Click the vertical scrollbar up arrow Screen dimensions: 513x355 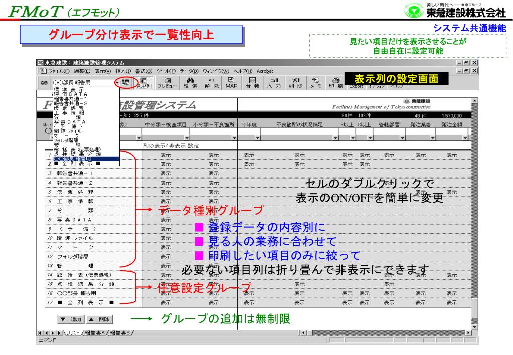pos(475,100)
